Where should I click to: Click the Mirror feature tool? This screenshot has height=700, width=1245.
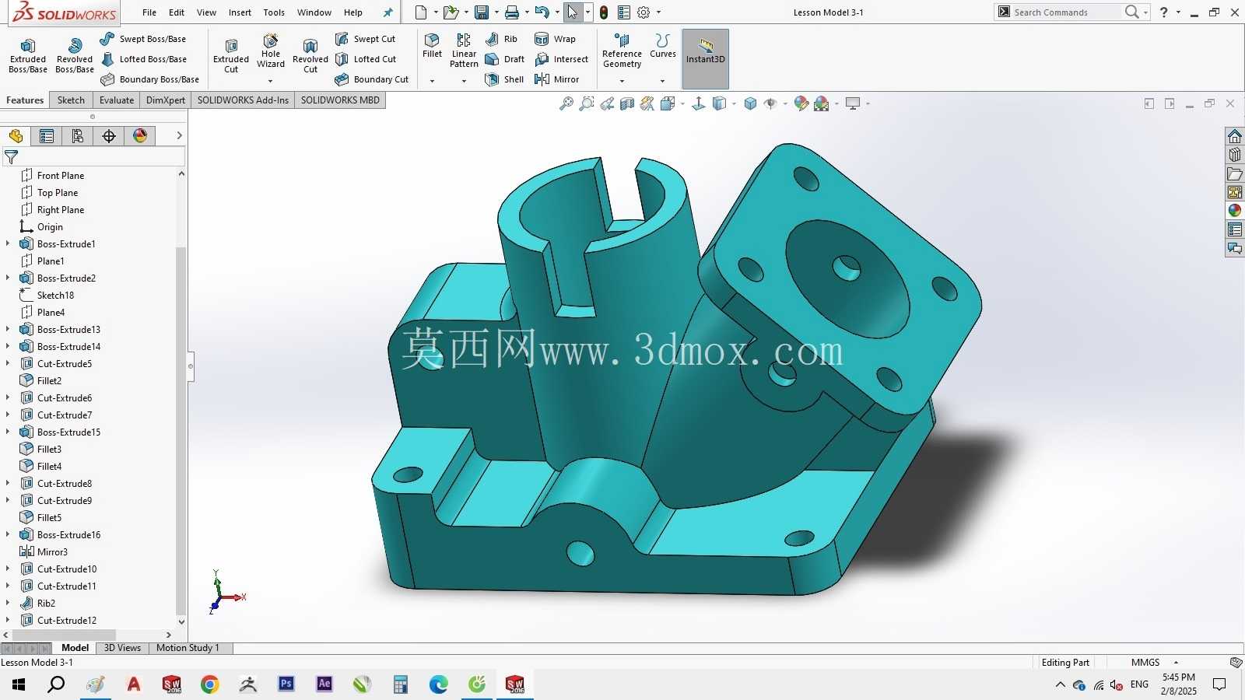pyautogui.click(x=557, y=79)
